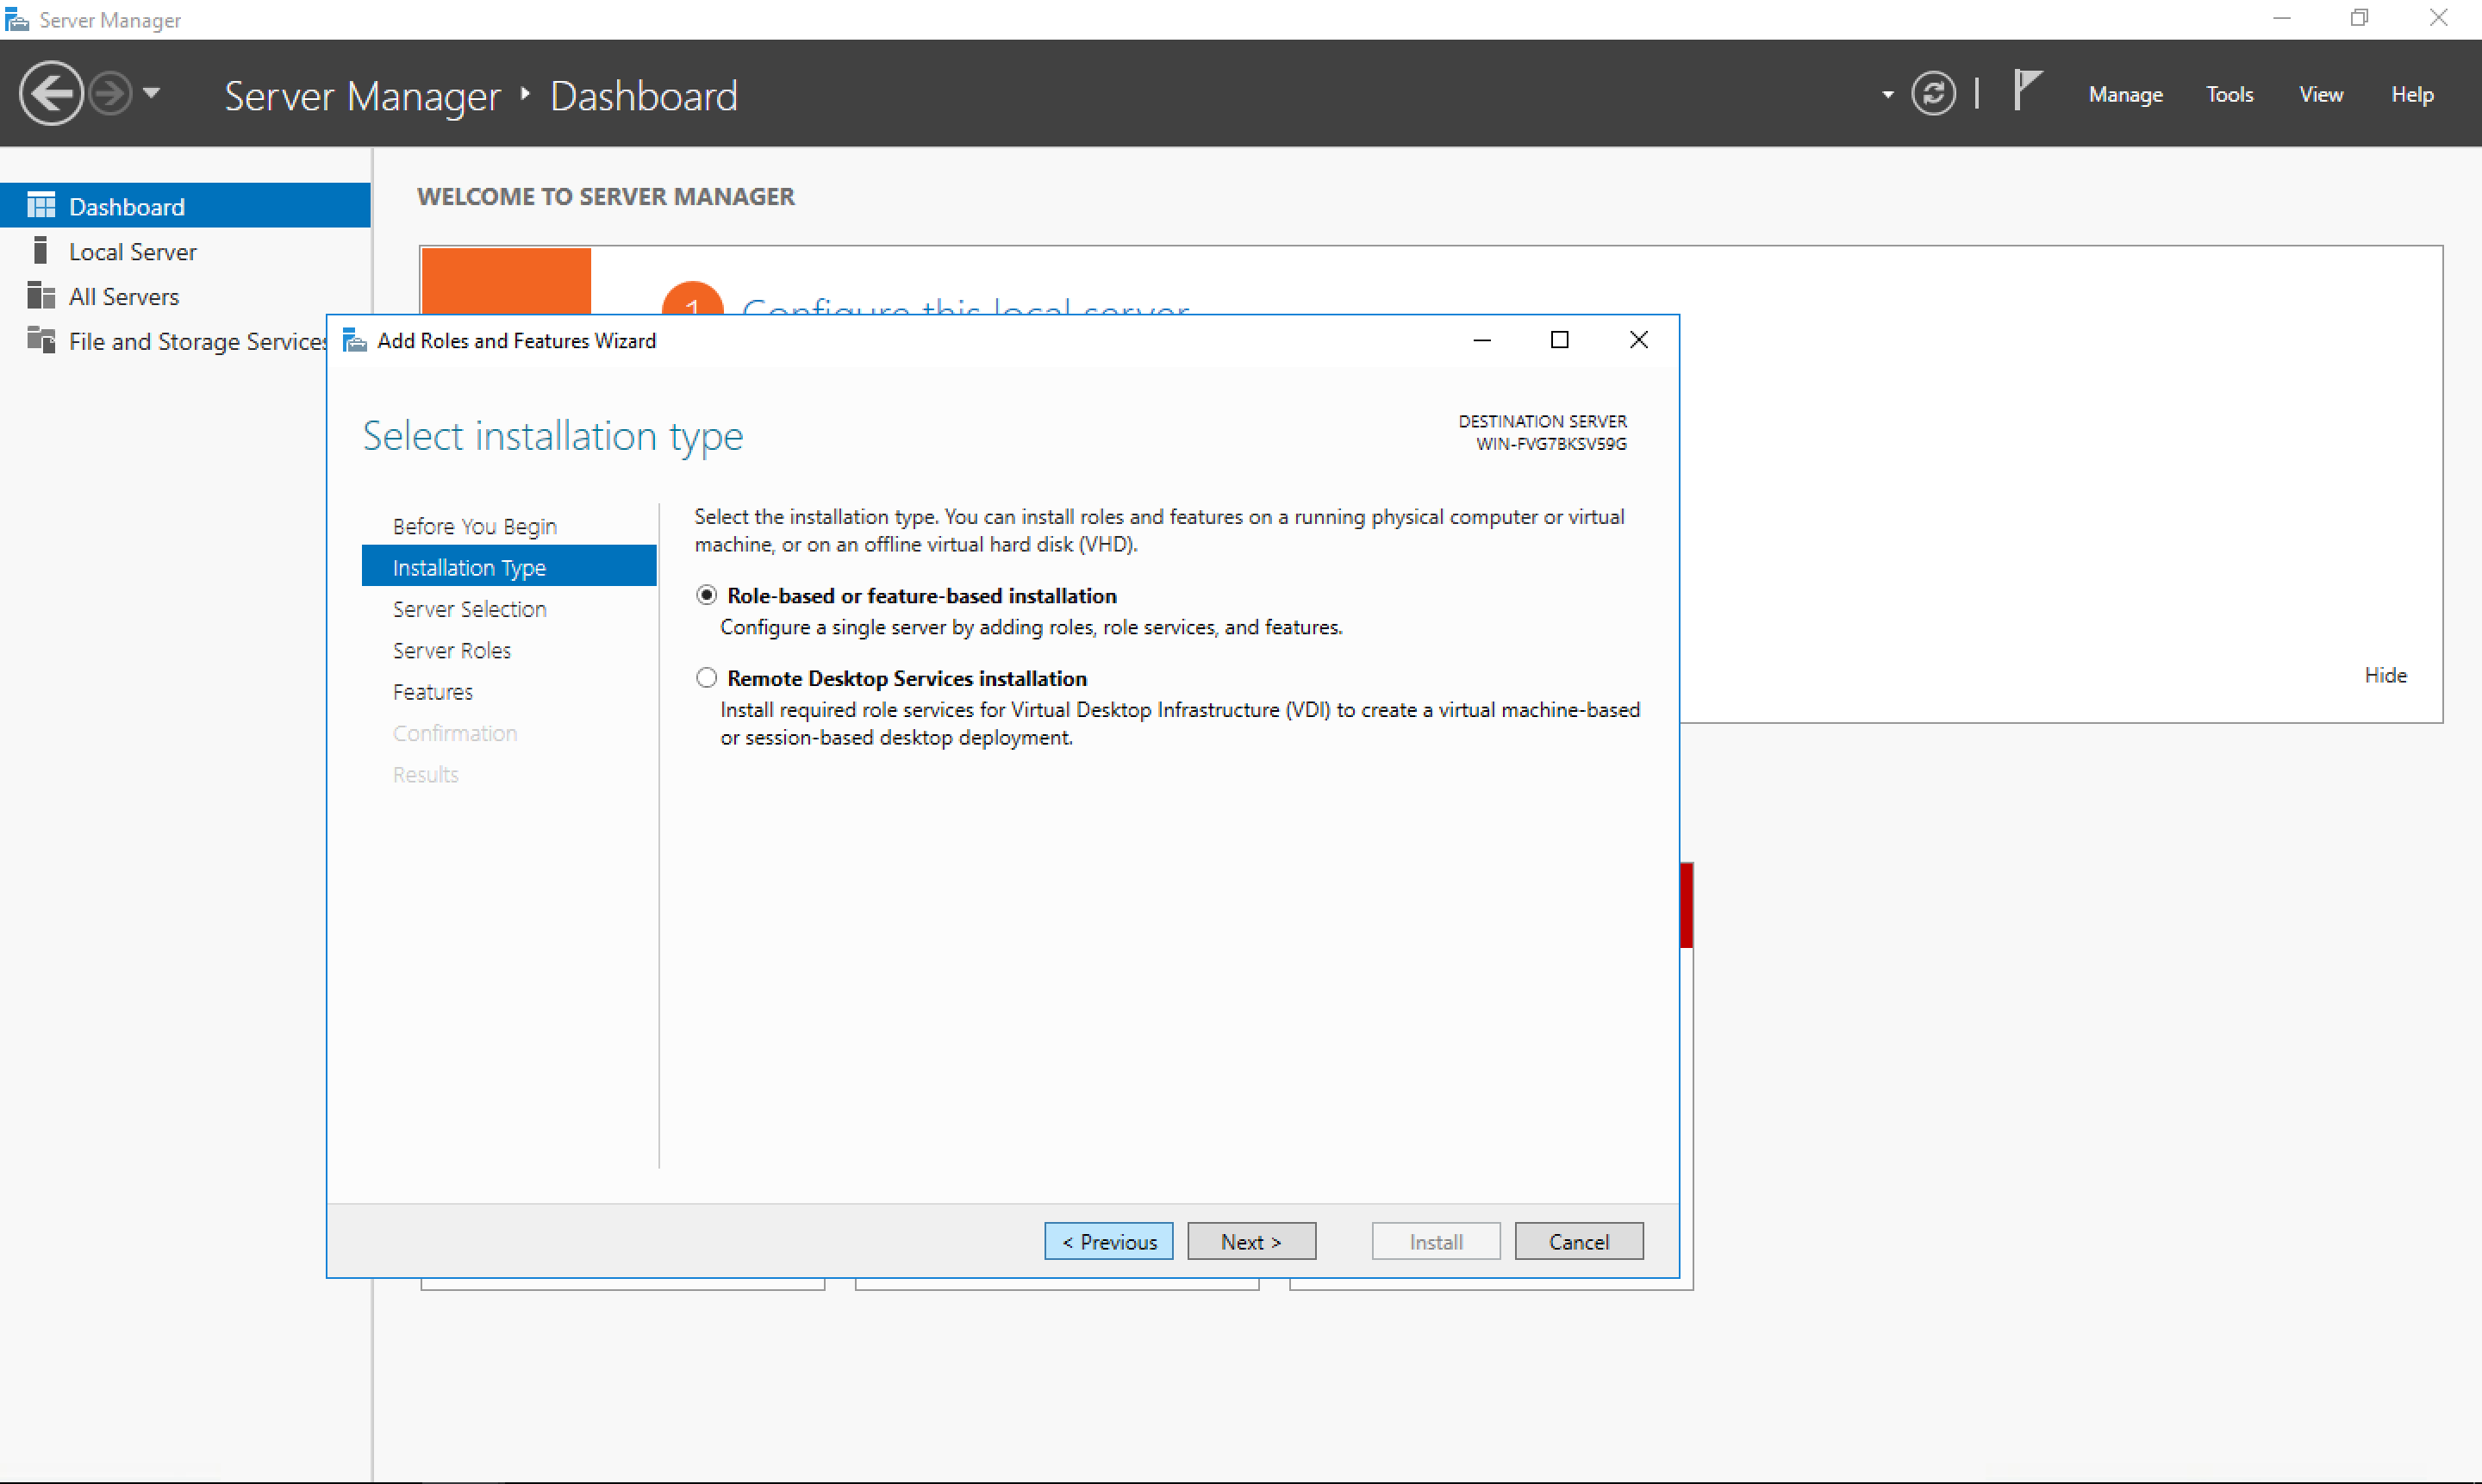Click the forward navigation arrow icon
The image size is (2482, 1484).
pyautogui.click(x=109, y=94)
